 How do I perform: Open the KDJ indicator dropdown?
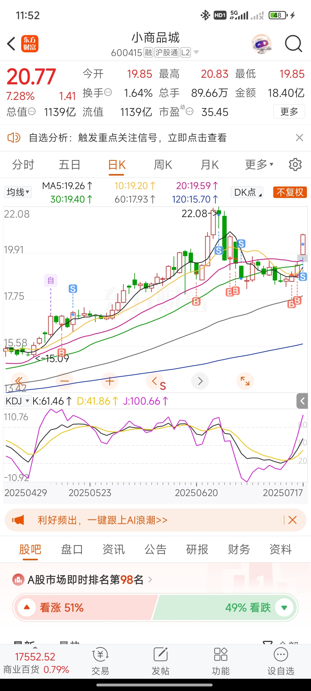(x=17, y=401)
